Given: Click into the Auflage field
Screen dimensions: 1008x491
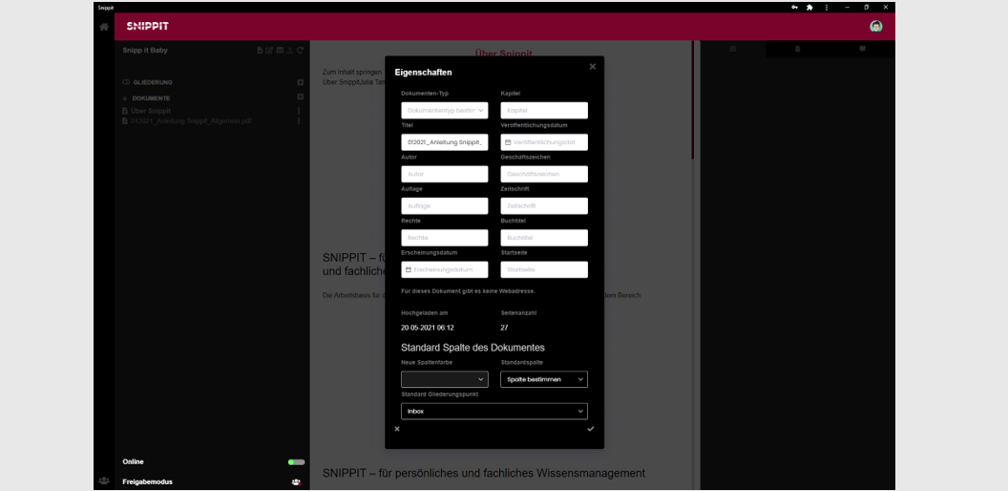Looking at the screenshot, I should (444, 206).
